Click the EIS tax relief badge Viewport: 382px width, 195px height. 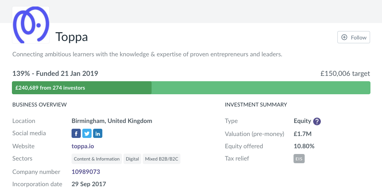(x=299, y=159)
